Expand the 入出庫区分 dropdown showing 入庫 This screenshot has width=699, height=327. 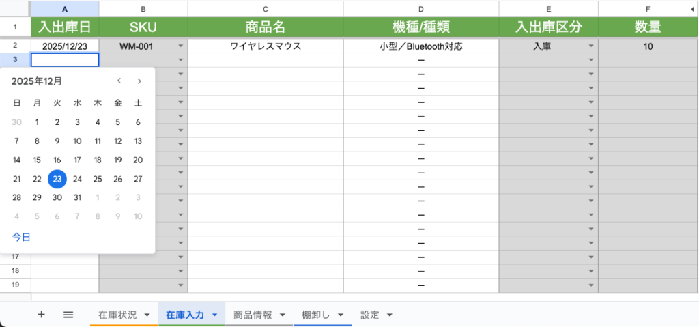(x=591, y=46)
